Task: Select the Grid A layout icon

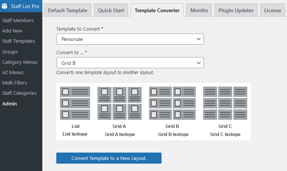Action: click(x=120, y=103)
